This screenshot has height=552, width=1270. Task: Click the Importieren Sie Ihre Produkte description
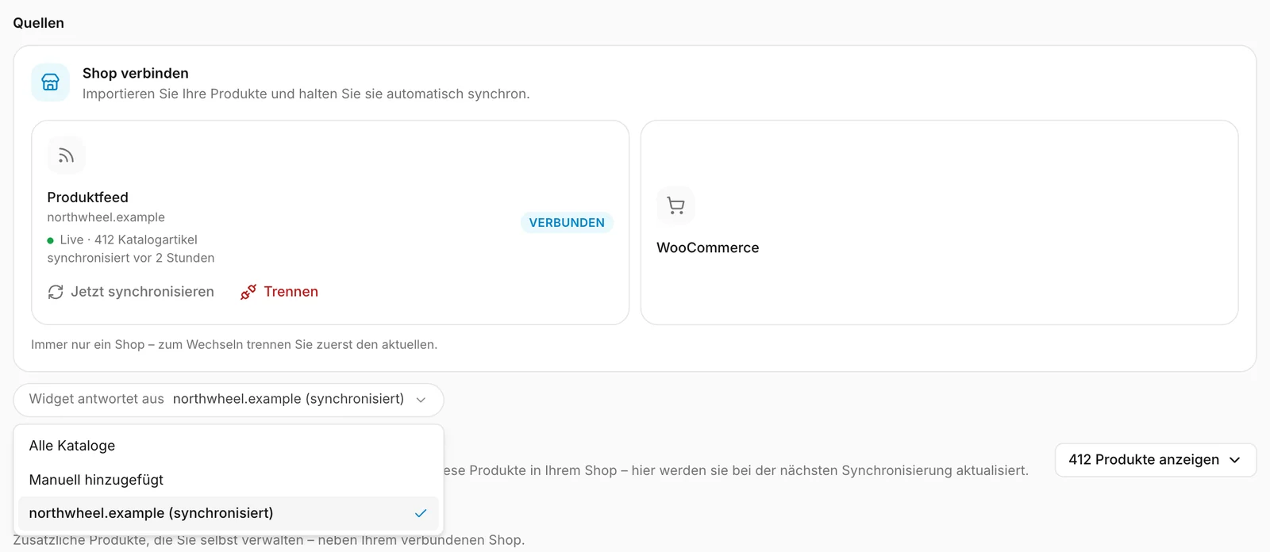(x=306, y=94)
